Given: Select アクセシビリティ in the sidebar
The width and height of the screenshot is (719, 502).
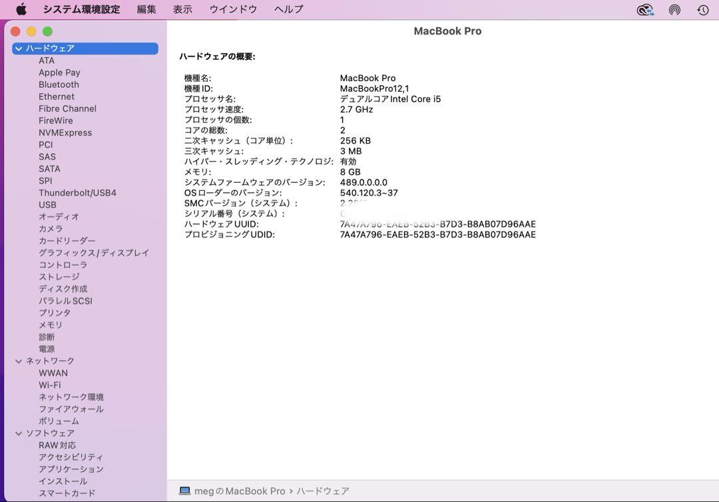Looking at the screenshot, I should [71, 457].
